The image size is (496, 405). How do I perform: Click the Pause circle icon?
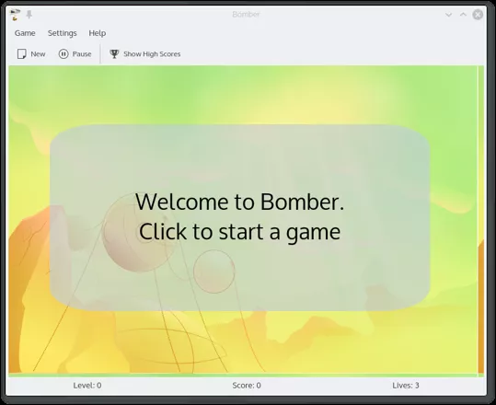tap(63, 54)
